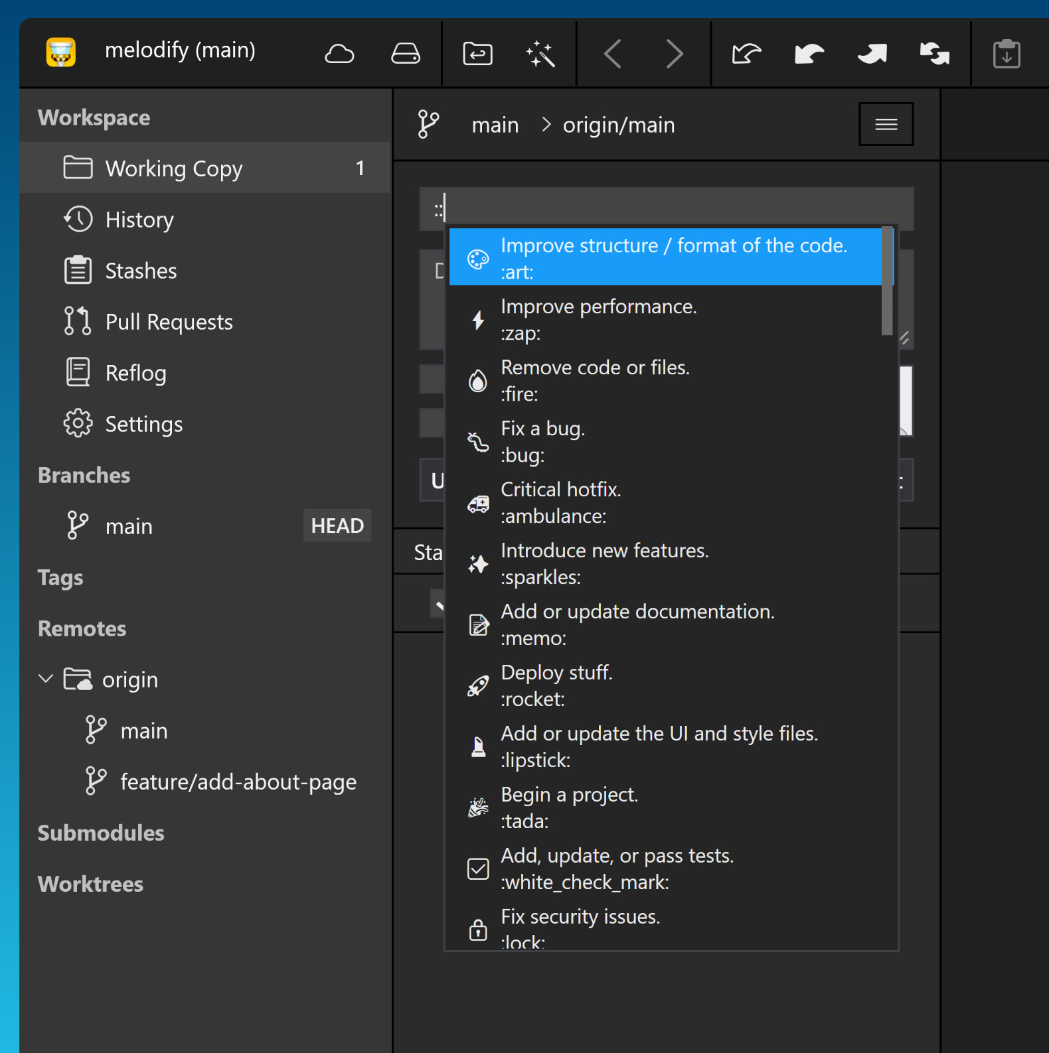1049x1053 pixels.
Task: Open the Stashes section
Action: 141,271
